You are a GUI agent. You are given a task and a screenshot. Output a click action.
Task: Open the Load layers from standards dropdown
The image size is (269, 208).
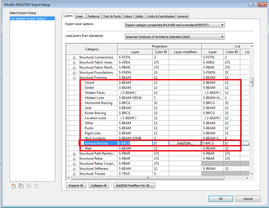tap(175, 37)
